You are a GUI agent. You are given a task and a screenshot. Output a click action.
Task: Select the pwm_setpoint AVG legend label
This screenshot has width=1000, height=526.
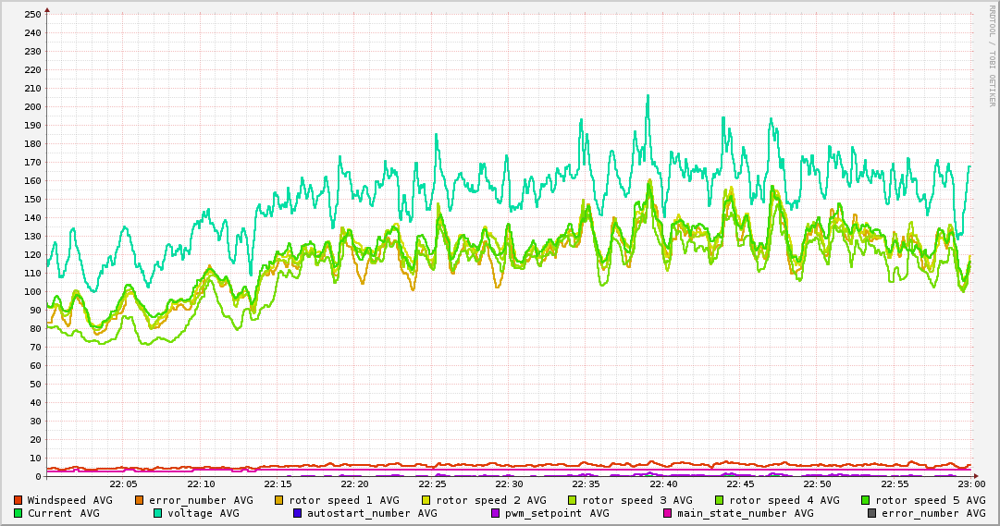(557, 513)
